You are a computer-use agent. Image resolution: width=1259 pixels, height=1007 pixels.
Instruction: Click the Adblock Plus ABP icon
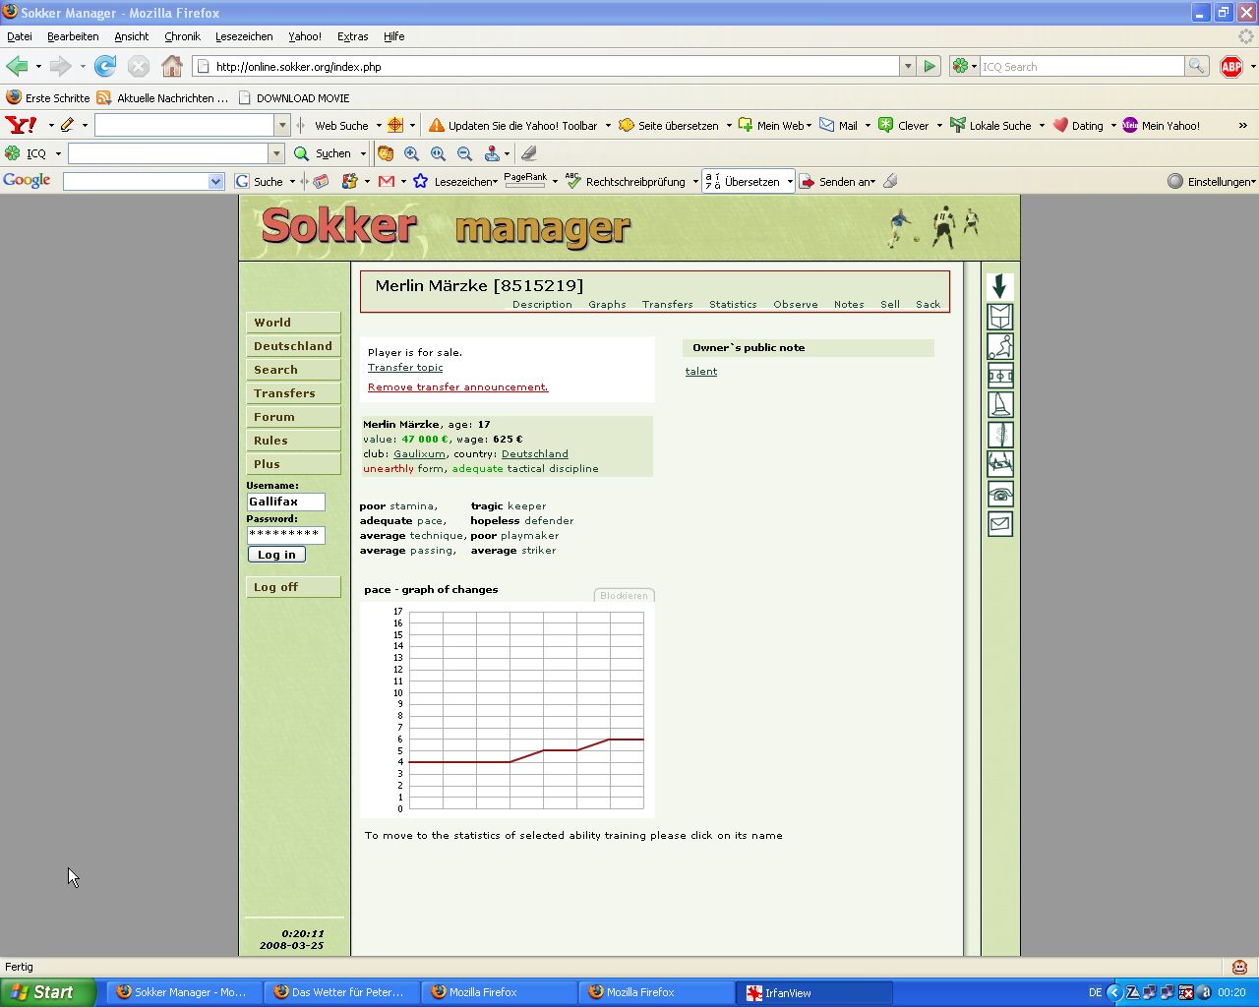(1230, 67)
